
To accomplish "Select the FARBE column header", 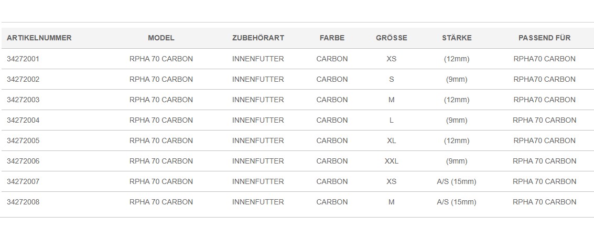I will coord(332,38).
